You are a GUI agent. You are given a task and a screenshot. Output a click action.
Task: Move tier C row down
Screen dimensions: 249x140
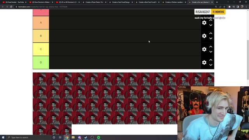pyautogui.click(x=211, y=52)
